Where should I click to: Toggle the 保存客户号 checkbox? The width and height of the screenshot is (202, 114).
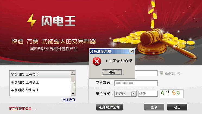click(161, 73)
